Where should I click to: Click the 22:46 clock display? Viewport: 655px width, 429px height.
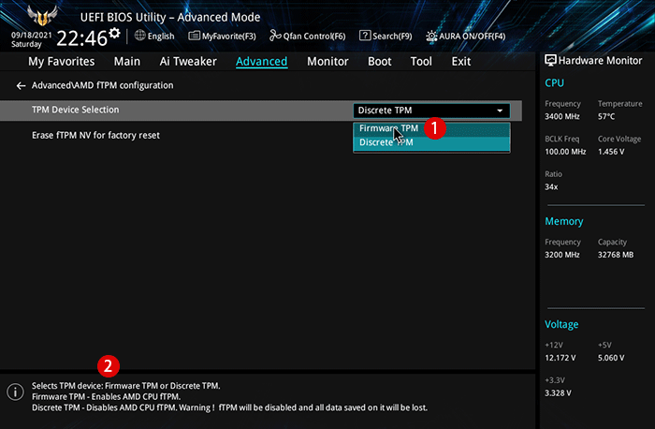coord(82,38)
